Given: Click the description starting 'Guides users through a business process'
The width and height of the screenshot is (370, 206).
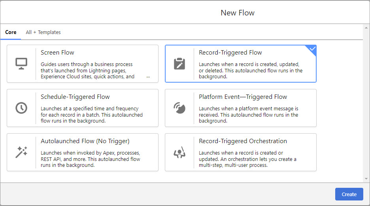Looking at the screenshot, I should pos(87,70).
